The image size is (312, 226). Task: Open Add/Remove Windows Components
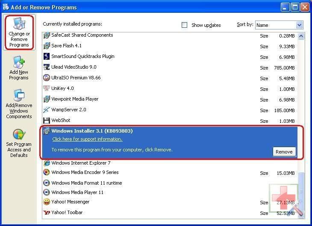click(x=19, y=104)
